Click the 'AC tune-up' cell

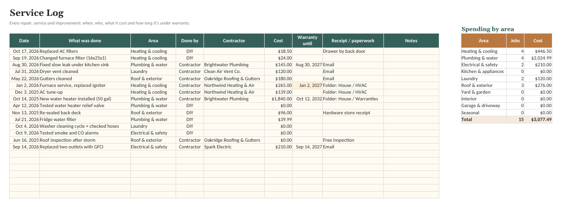[x=85, y=92]
